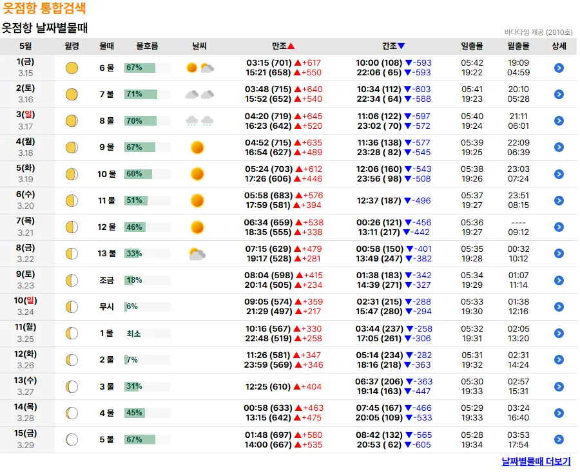Open detail arrow for 12(화) row
The image size is (580, 472).
tap(559, 360)
